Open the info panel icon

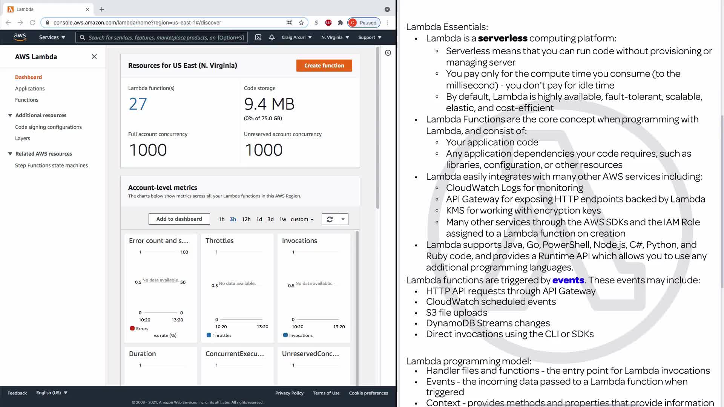click(388, 53)
